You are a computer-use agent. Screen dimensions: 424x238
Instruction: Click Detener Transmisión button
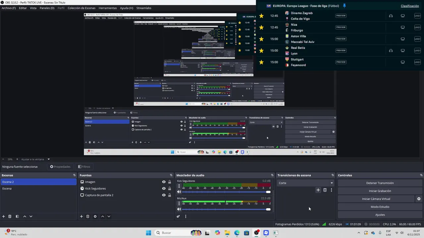380,183
